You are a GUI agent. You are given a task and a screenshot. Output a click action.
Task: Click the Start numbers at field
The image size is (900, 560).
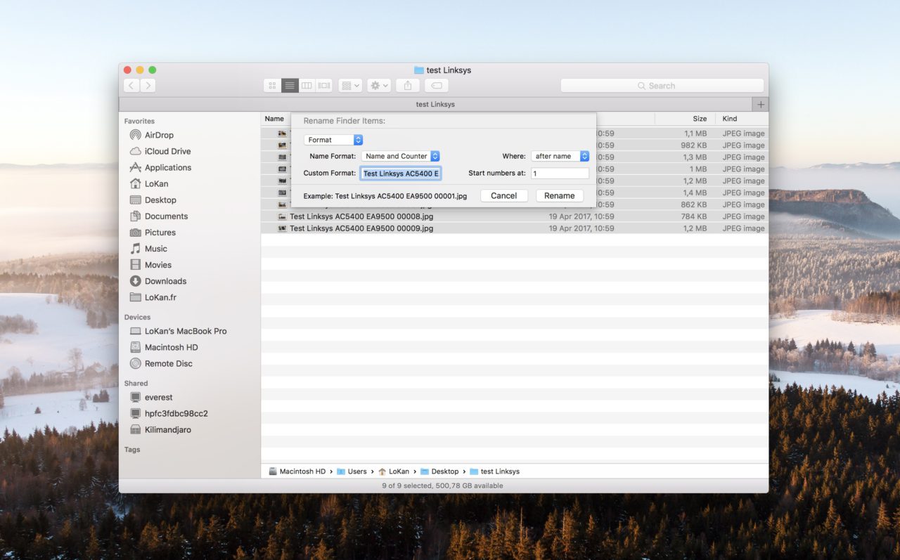coord(560,173)
